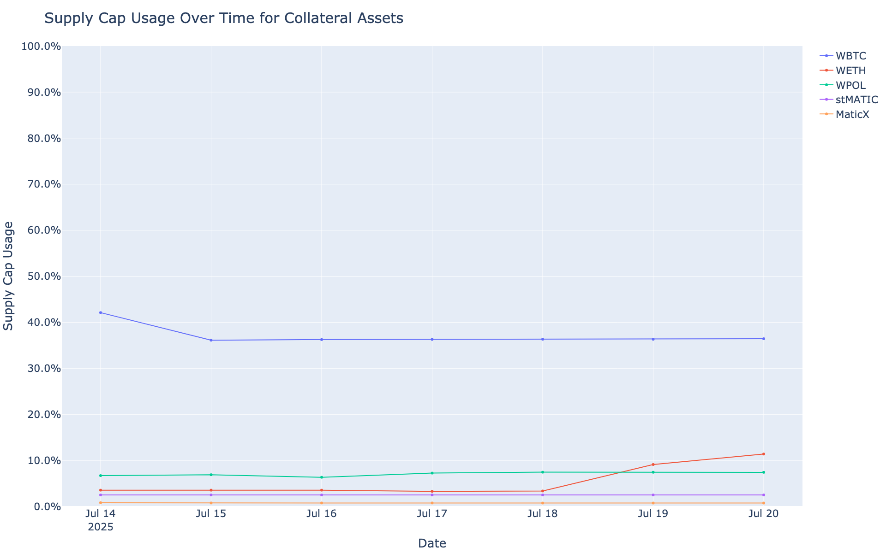Image resolution: width=886 pixels, height=553 pixels.
Task: Hide the WETH series via legend
Action: coord(850,71)
